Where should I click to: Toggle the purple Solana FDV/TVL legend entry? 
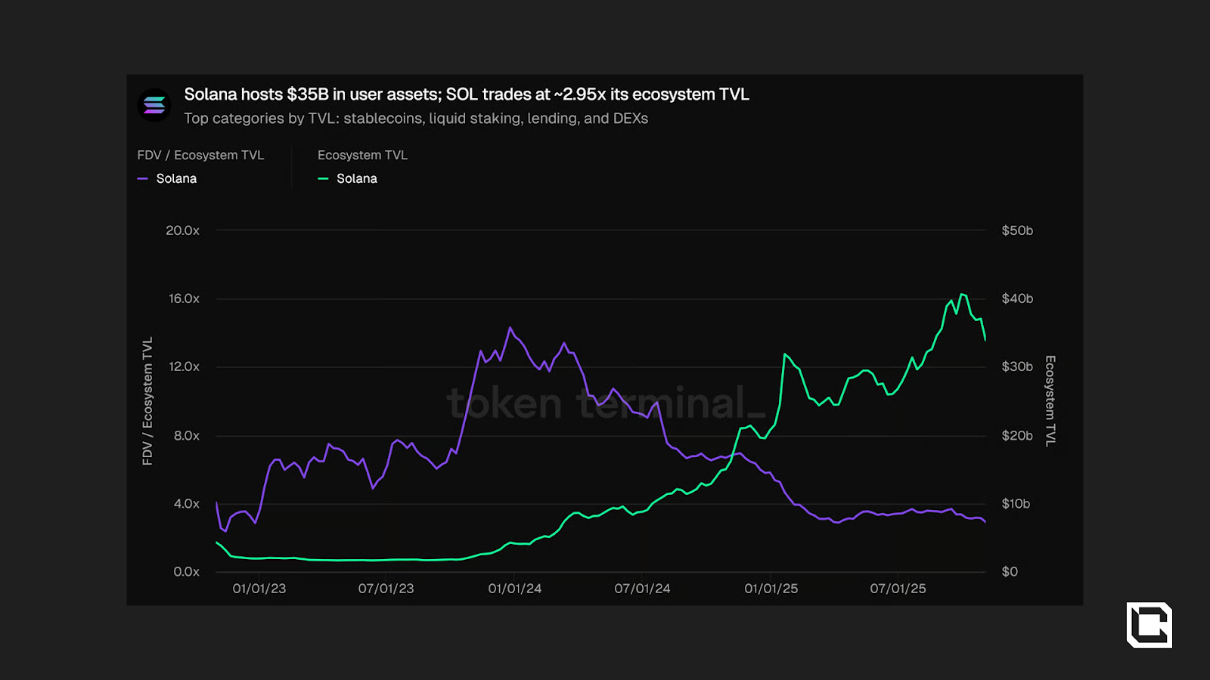[176, 179]
